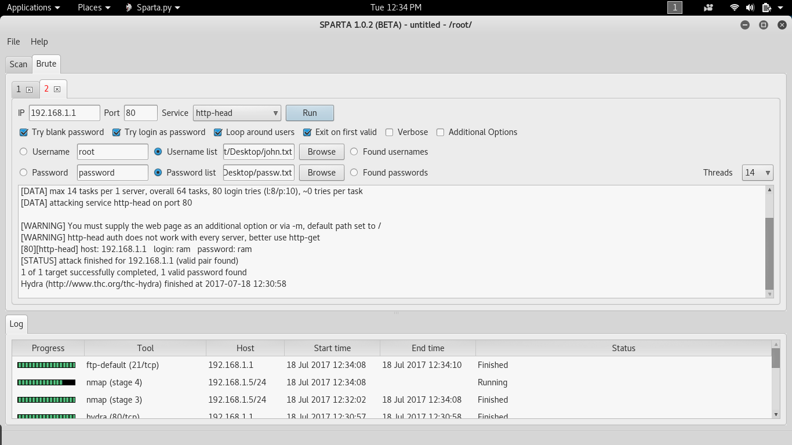Disable Loop around users checkbox
This screenshot has width=792, height=445.
tap(218, 132)
